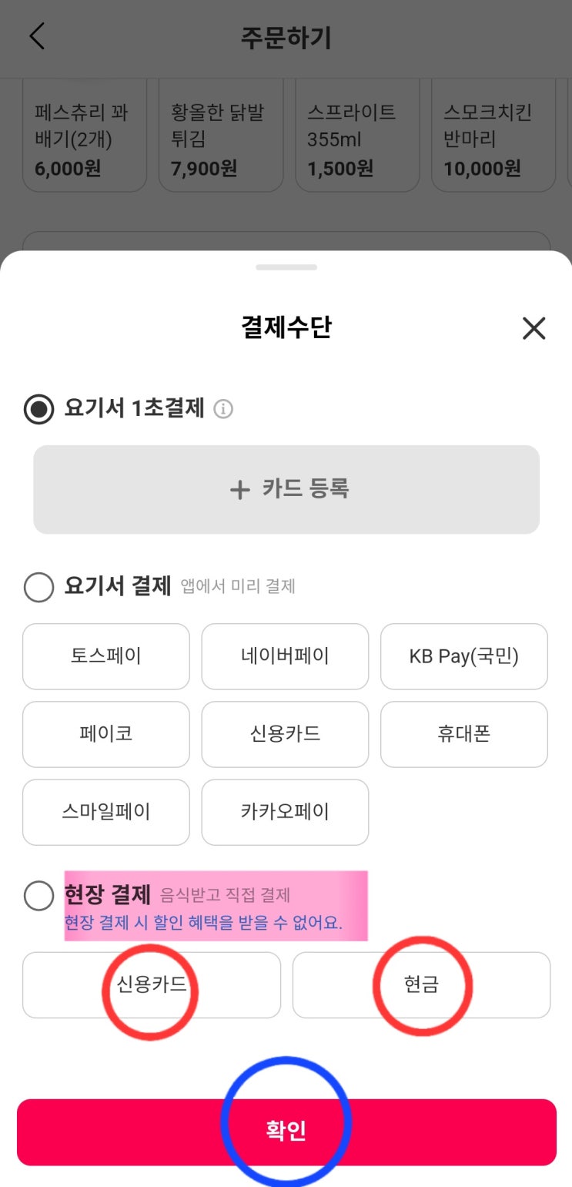Choose 휴대폰 payment option
572x1187 pixels.
[x=463, y=734]
